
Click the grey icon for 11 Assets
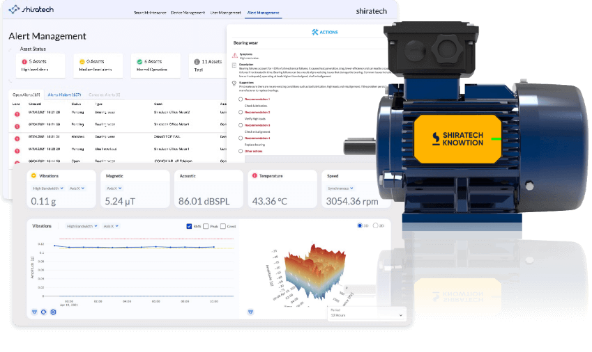(197, 62)
